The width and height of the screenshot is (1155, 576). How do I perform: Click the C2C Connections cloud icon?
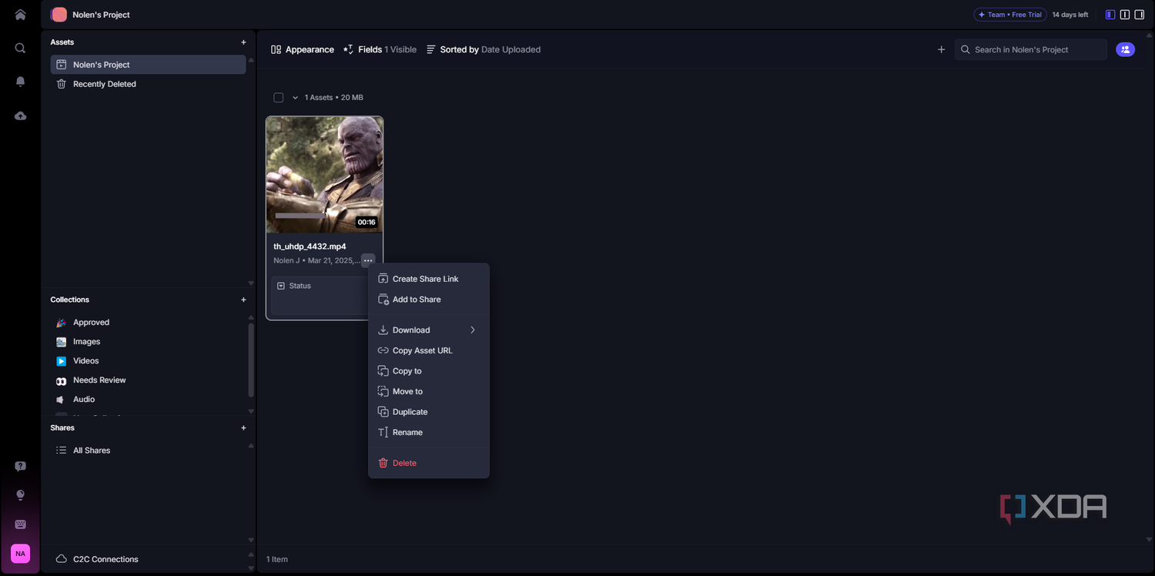pos(61,559)
